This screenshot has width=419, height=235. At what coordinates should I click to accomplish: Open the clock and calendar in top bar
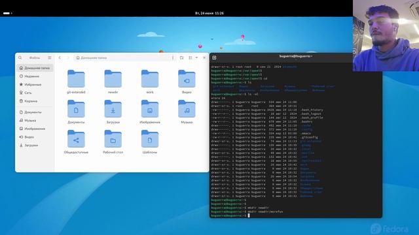tap(209, 13)
